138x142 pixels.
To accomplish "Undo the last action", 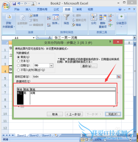I will click(19, 4).
